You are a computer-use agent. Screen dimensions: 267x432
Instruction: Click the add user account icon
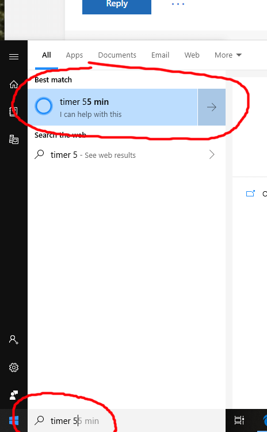[x=14, y=339]
